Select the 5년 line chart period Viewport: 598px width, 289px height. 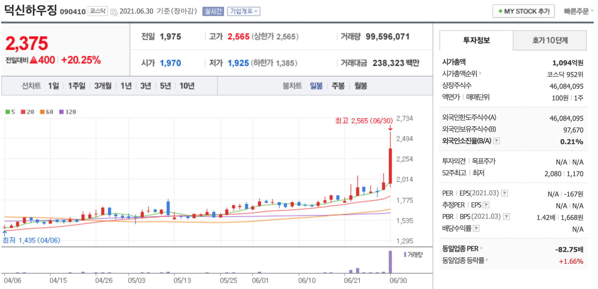pyautogui.click(x=165, y=86)
